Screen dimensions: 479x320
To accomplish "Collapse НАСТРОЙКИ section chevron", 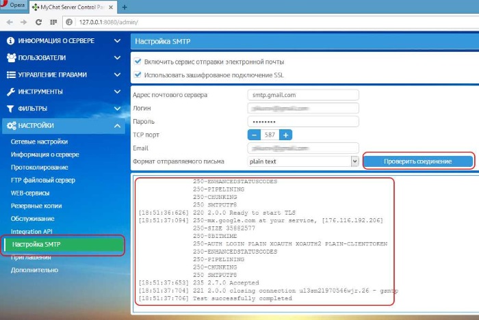I will click(x=117, y=126).
